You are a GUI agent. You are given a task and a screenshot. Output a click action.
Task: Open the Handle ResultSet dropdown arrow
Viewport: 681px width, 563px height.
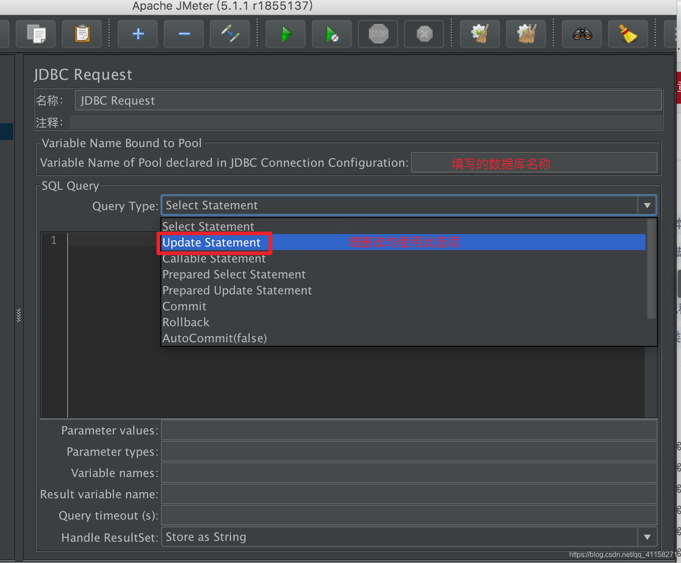pos(647,537)
